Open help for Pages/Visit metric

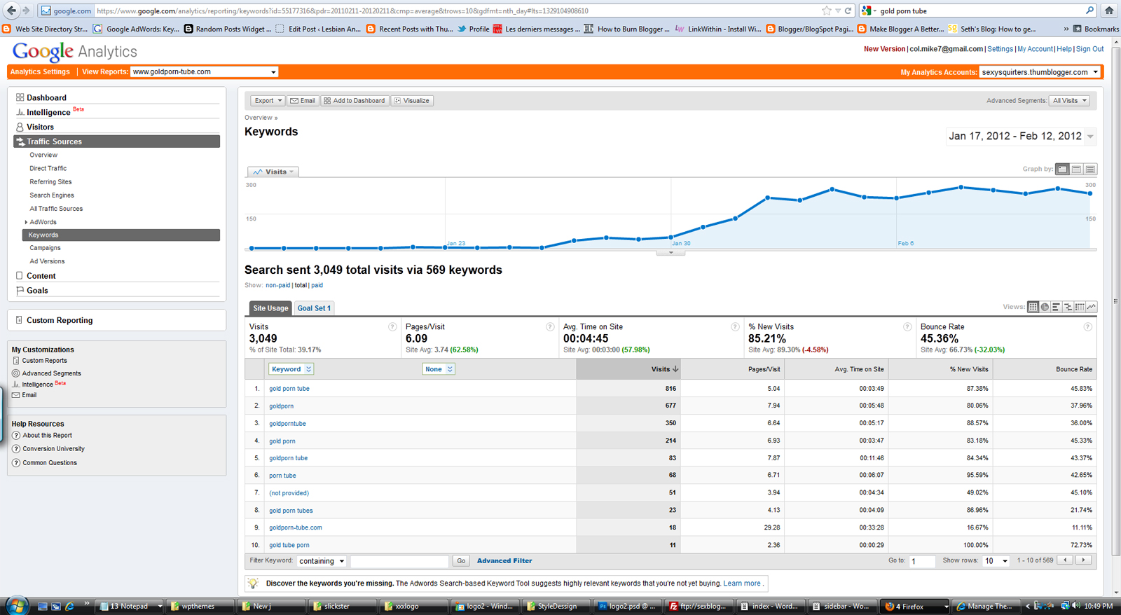tap(550, 327)
